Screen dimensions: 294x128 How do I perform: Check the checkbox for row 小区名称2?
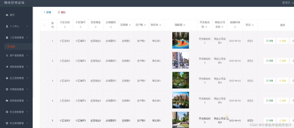pyautogui.click(x=44, y=61)
